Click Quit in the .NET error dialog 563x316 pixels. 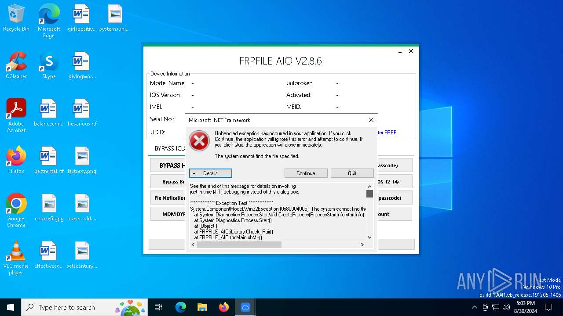point(352,173)
